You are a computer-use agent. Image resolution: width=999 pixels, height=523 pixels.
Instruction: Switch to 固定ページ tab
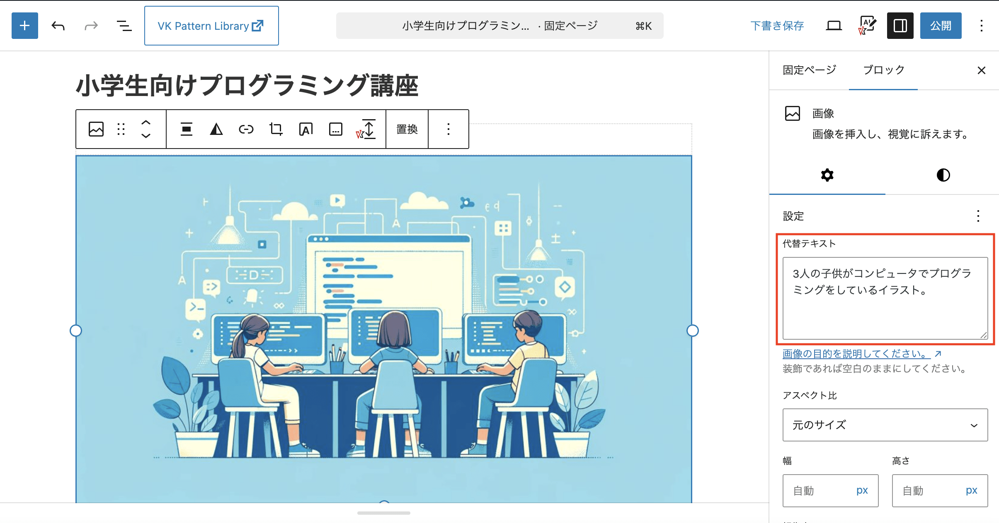point(810,70)
